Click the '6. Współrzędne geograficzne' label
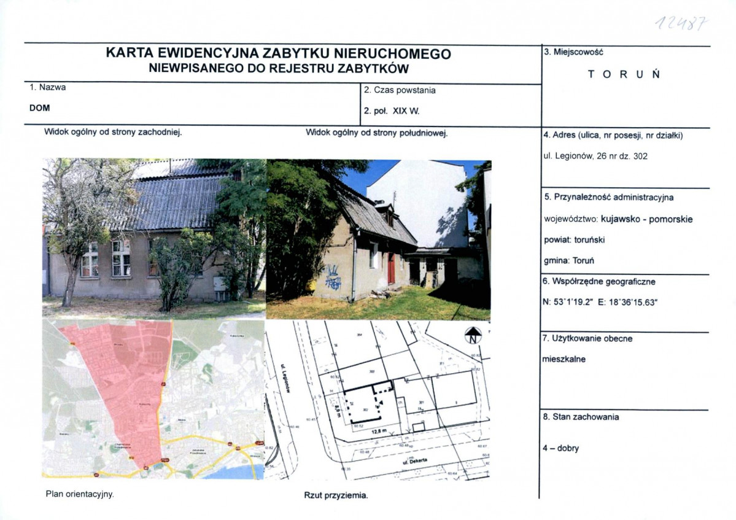Screen dimensions: 736x520 coord(599,282)
